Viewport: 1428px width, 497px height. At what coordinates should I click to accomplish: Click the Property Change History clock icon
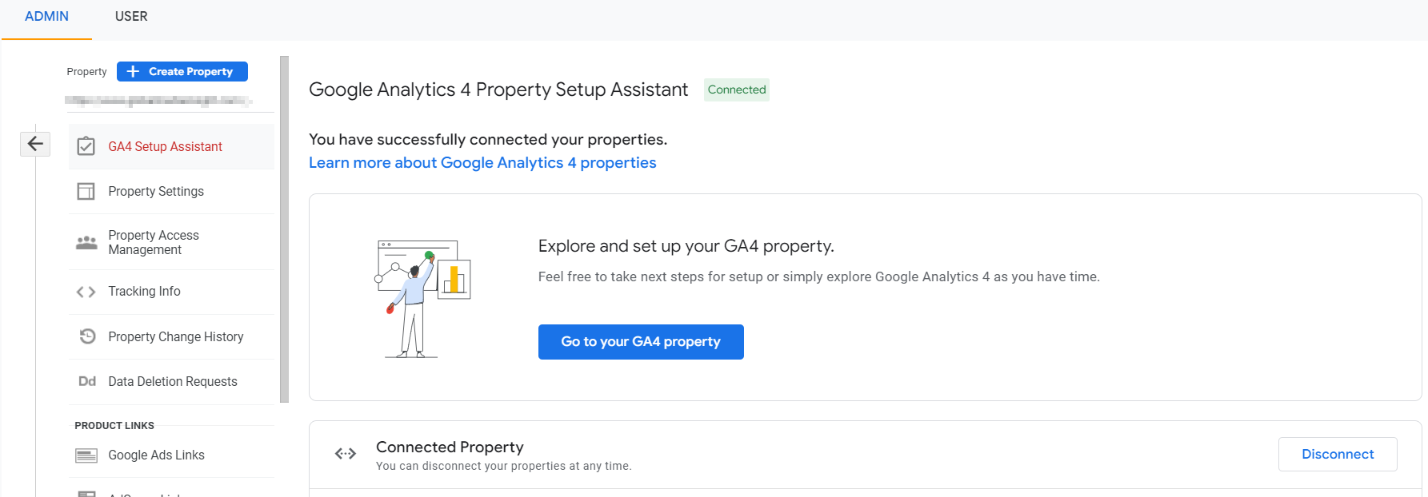point(87,336)
